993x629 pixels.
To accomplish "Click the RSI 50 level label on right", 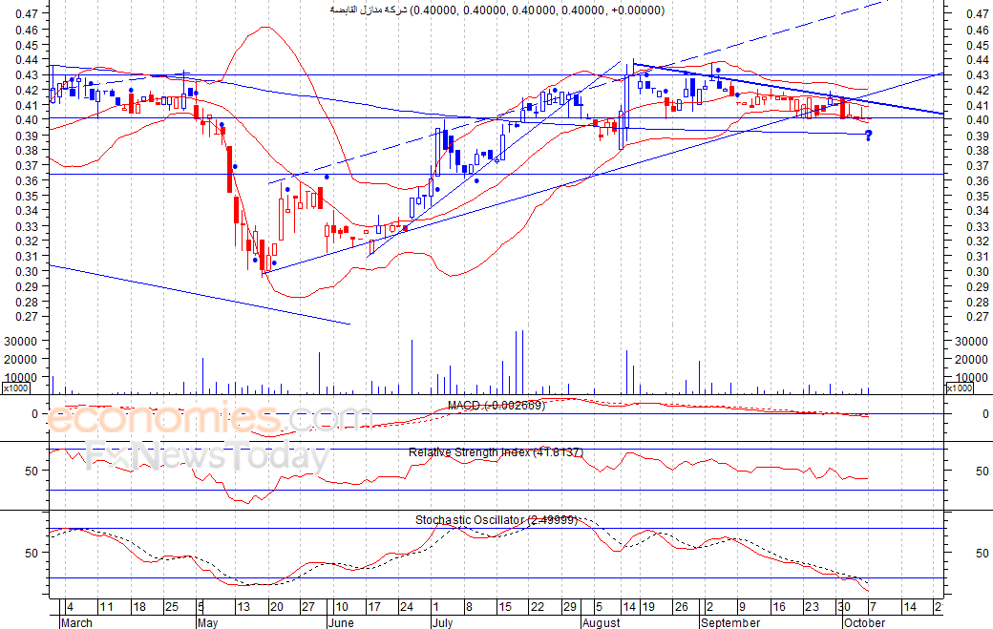I will click(982, 471).
